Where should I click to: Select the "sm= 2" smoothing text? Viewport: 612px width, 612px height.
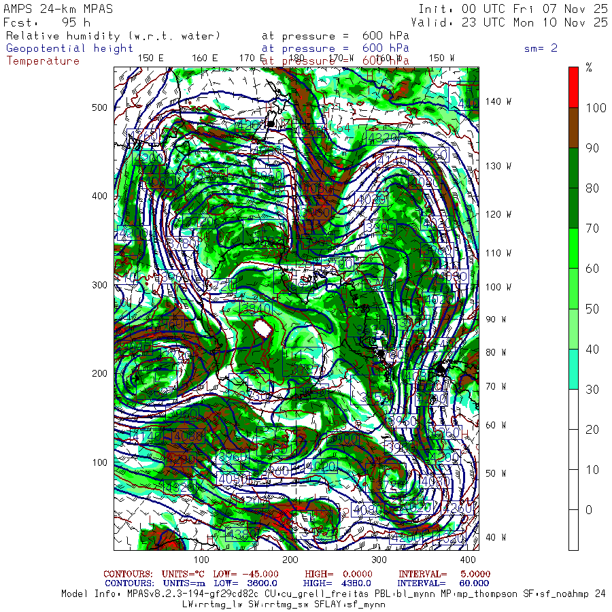click(x=541, y=48)
